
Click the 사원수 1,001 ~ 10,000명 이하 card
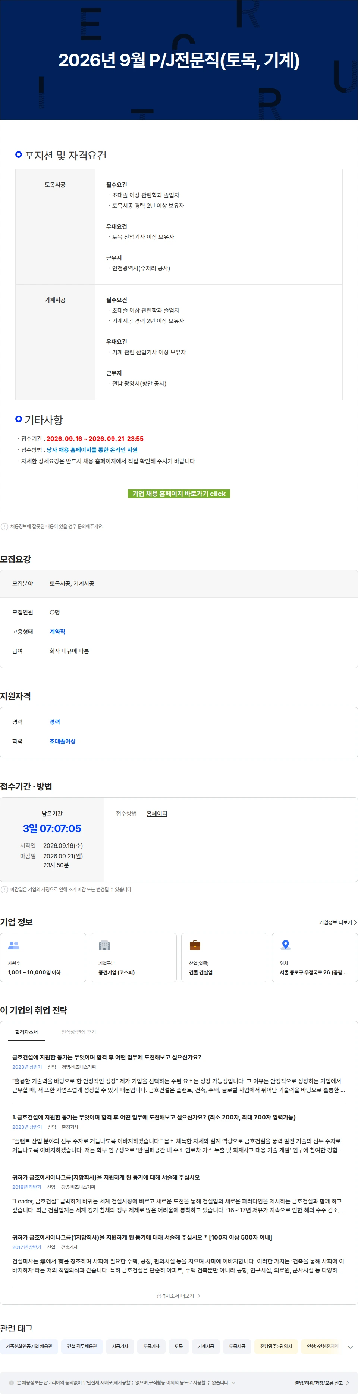pos(43,957)
